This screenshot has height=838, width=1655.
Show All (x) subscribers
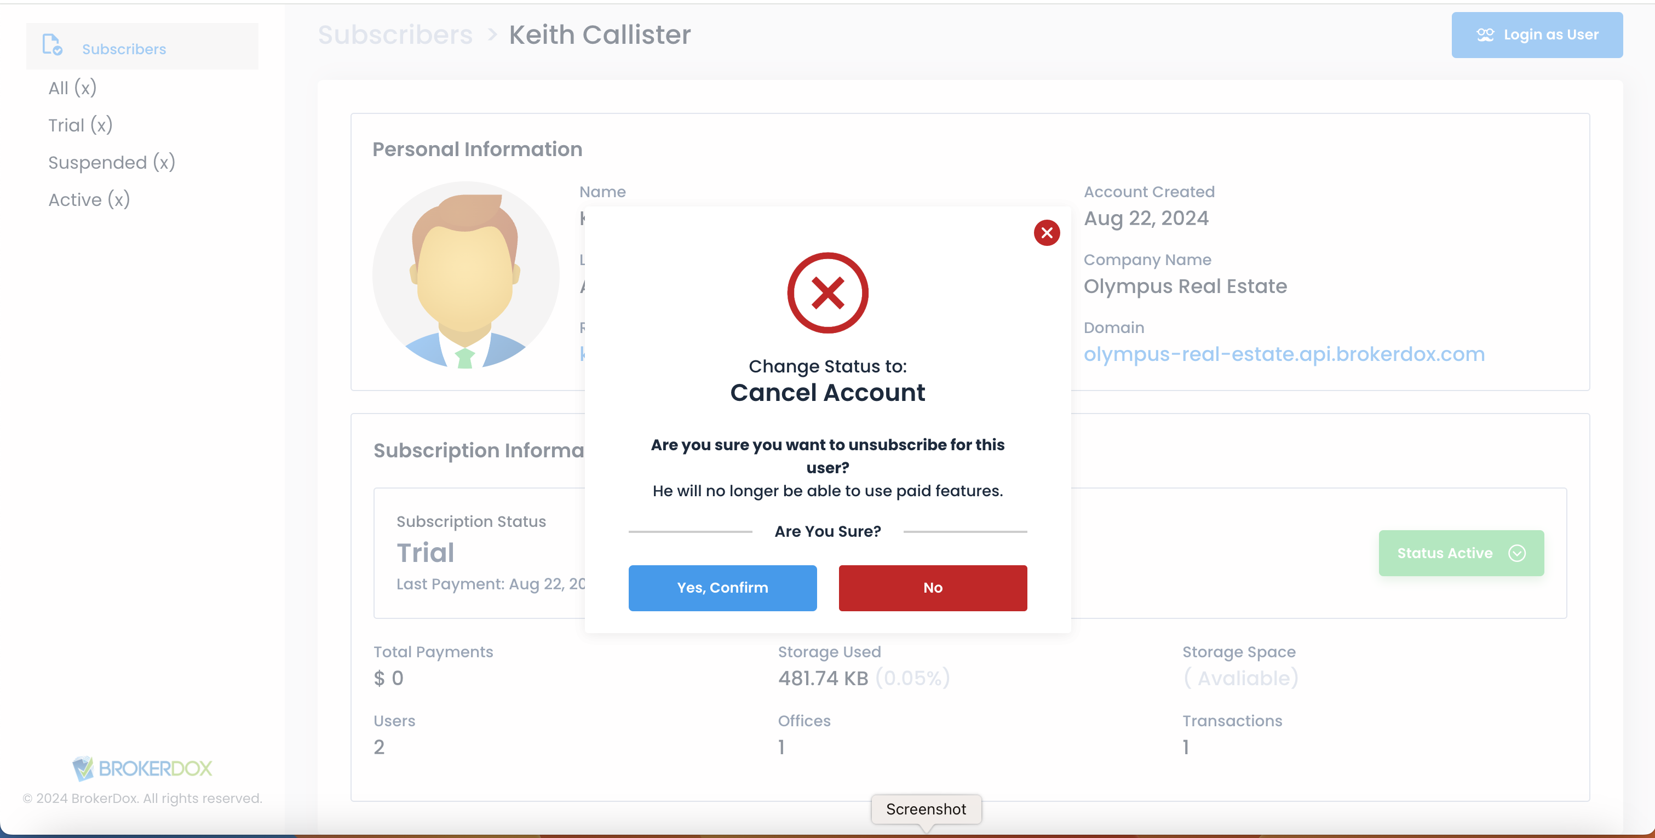click(x=72, y=88)
